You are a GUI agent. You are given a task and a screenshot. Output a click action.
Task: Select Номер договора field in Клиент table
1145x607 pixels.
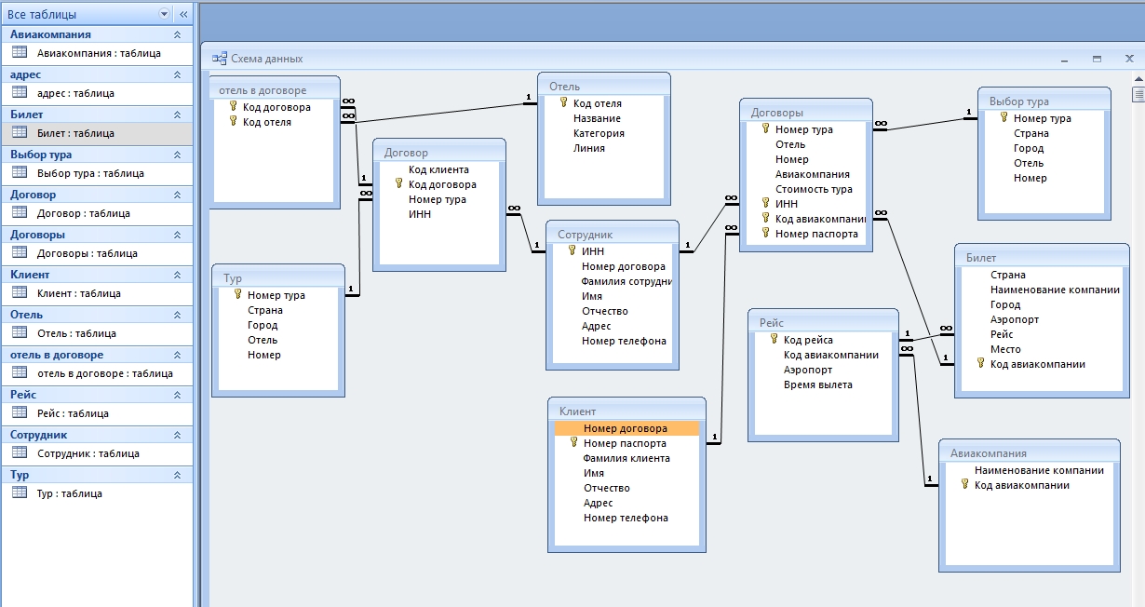[625, 428]
